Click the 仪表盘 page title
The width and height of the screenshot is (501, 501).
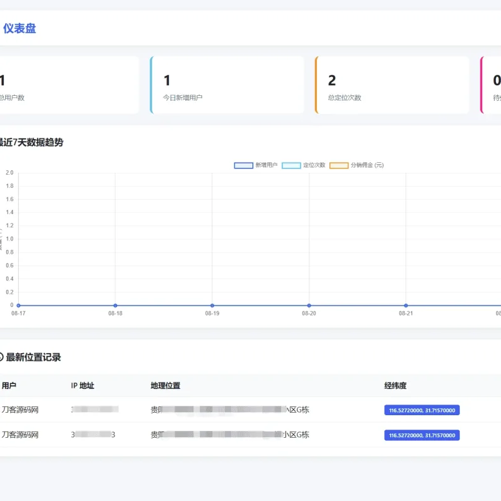click(19, 28)
